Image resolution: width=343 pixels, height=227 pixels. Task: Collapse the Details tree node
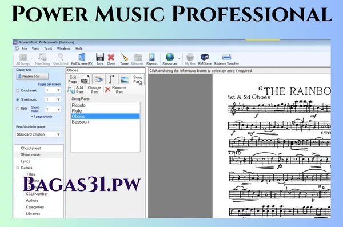[x=18, y=168]
